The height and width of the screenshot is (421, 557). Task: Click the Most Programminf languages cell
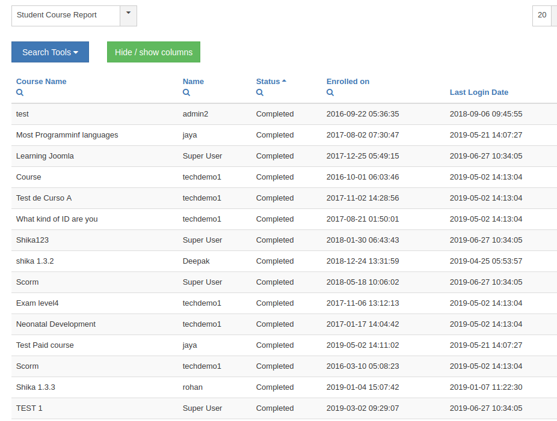pyautogui.click(x=67, y=135)
